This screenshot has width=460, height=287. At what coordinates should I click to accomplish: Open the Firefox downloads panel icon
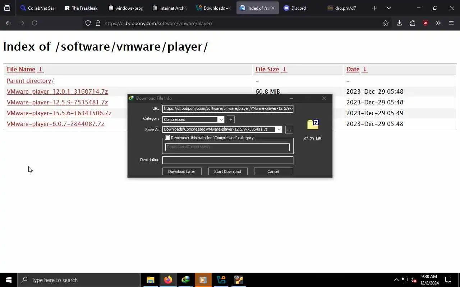(399, 23)
